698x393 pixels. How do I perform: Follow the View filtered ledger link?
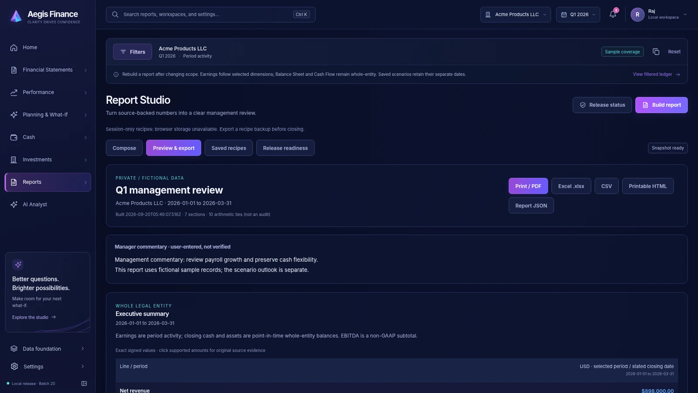click(657, 75)
